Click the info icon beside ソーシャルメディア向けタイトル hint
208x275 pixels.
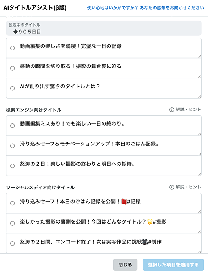click(x=171, y=187)
